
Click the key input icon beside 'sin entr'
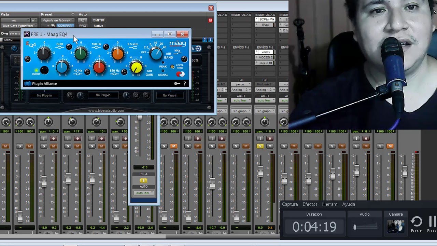(4, 33)
